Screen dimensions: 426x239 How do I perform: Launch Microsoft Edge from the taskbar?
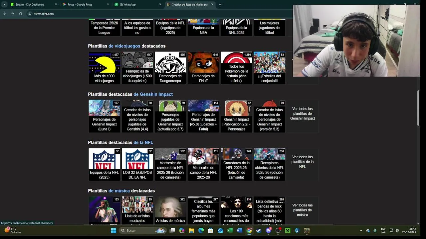coord(201,230)
